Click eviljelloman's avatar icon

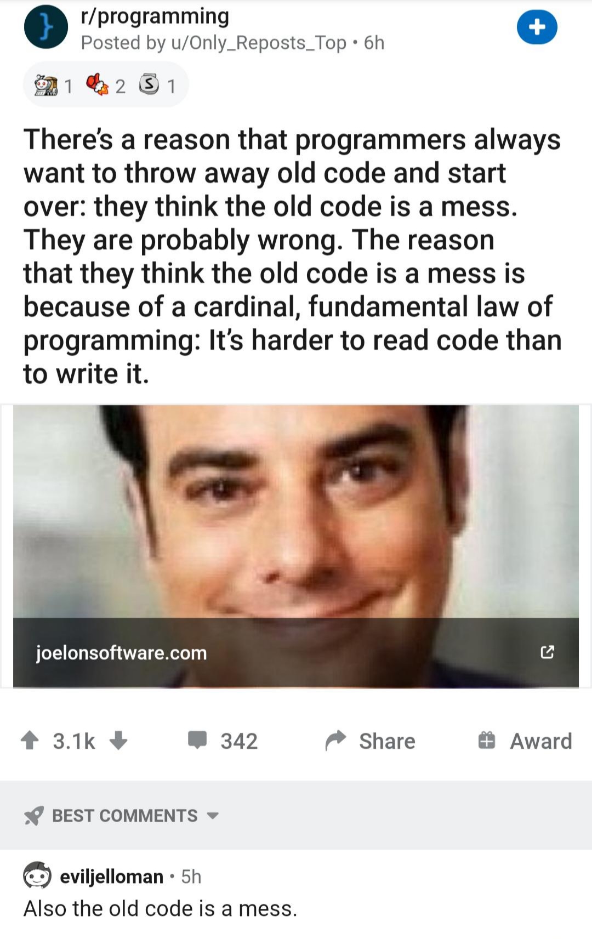point(37,875)
